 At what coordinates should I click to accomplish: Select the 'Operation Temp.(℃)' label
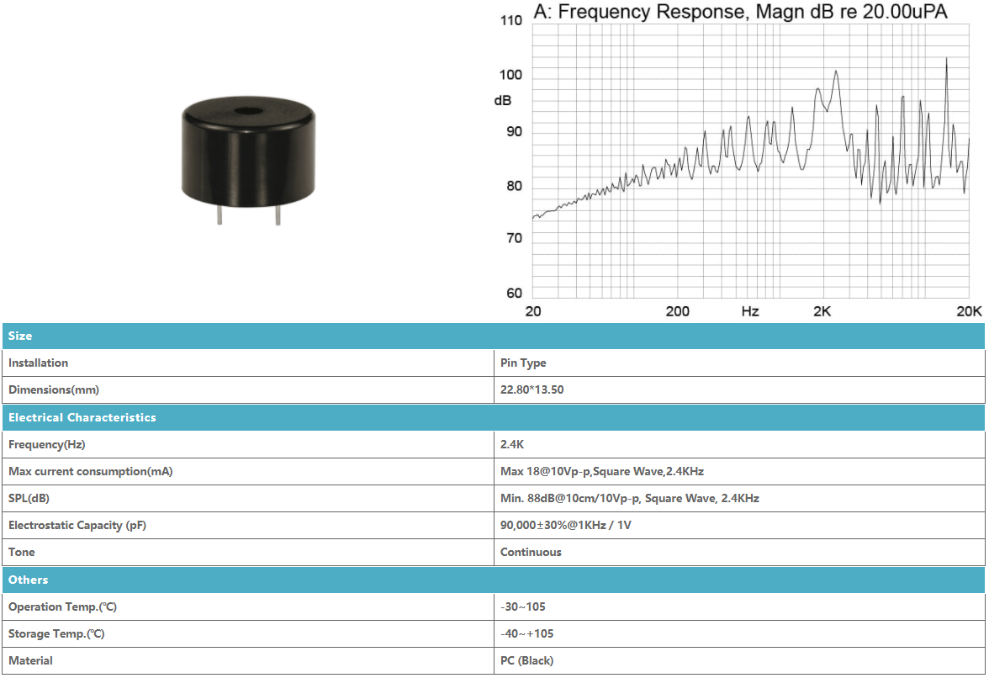(62, 606)
